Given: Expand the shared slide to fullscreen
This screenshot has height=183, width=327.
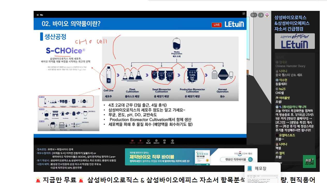Looking at the screenshot, I should (244, 13).
